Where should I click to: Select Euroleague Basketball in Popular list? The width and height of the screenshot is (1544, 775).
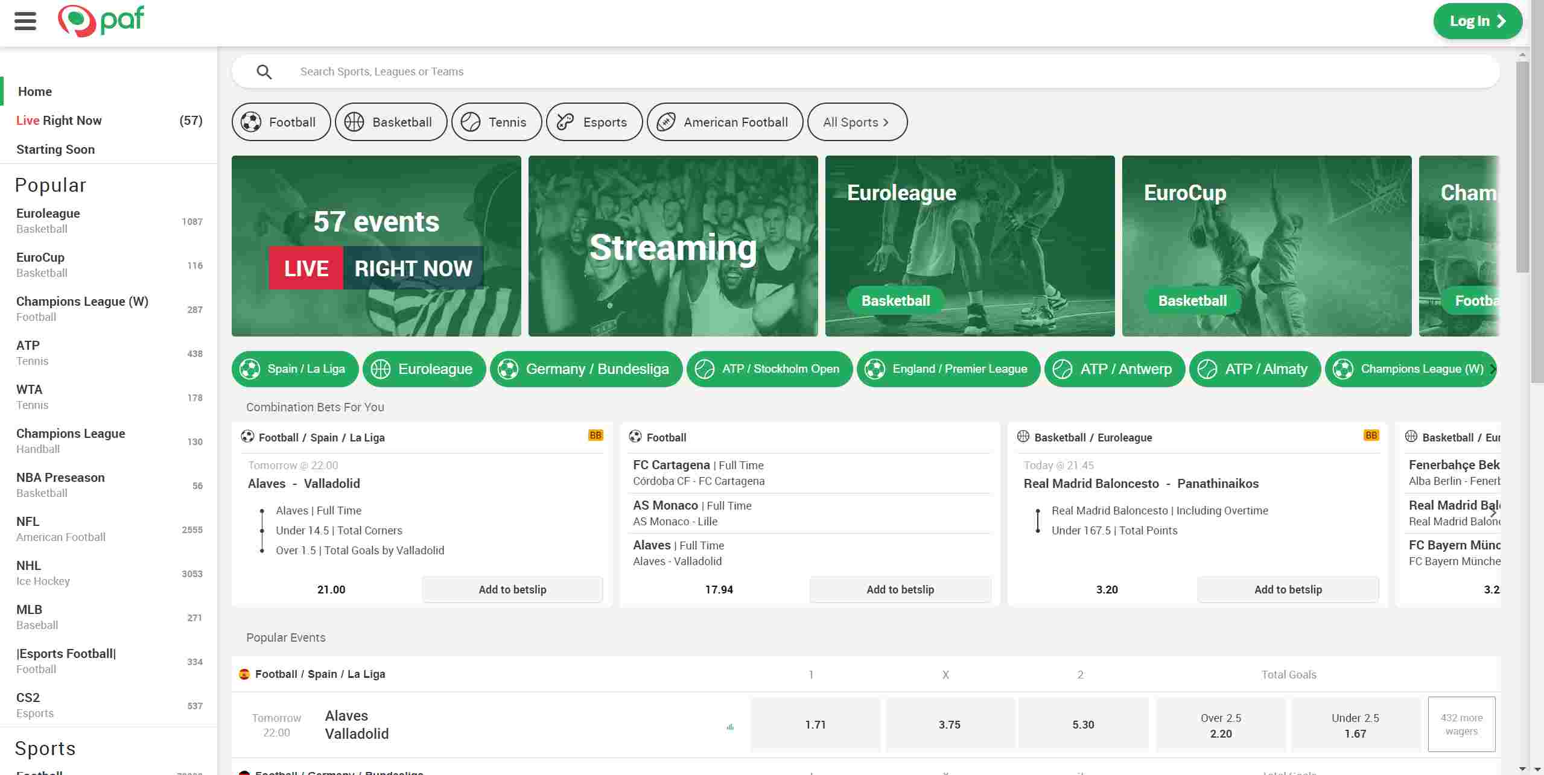tap(109, 221)
